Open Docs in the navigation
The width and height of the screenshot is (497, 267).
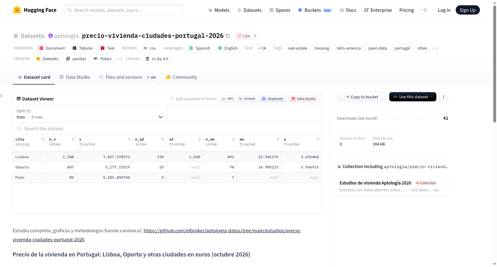coord(348,10)
